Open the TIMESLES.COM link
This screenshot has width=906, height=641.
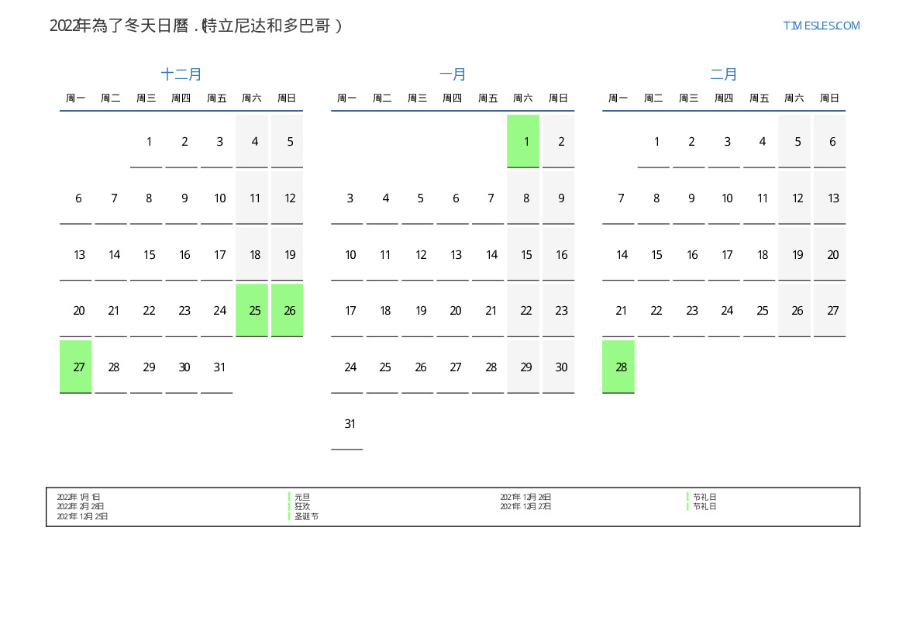pyautogui.click(x=821, y=26)
